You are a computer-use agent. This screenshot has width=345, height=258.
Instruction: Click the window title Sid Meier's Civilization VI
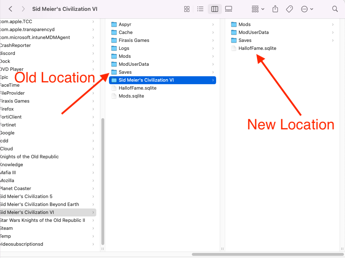click(65, 9)
